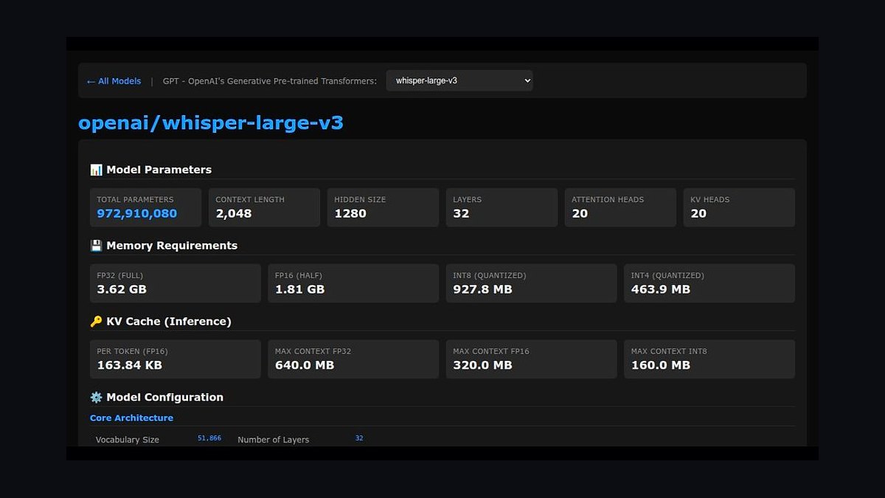Select the INT8 (Quantized) value 927.8 MB
This screenshot has height=498, width=885.
coord(482,289)
